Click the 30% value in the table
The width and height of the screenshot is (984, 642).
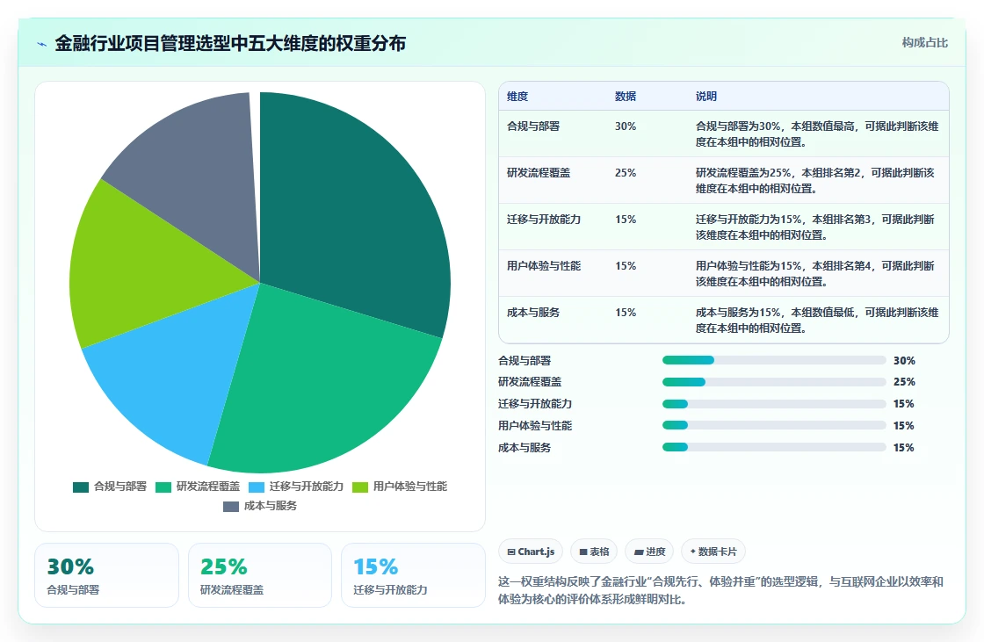[626, 126]
